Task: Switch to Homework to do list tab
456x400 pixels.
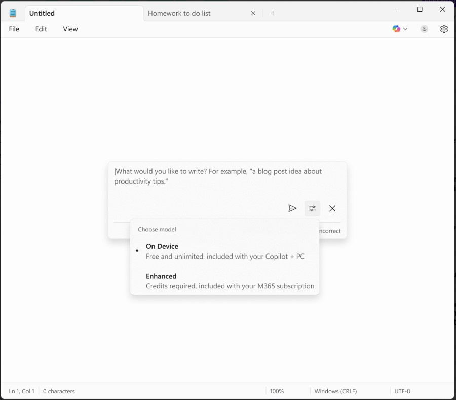Action: (x=193, y=13)
